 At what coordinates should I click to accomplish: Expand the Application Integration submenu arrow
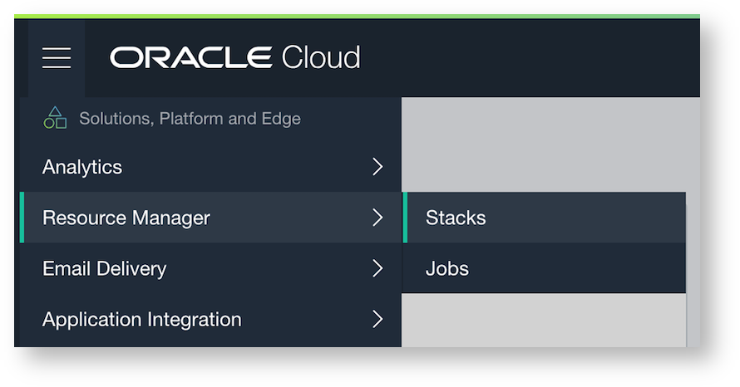[377, 319]
